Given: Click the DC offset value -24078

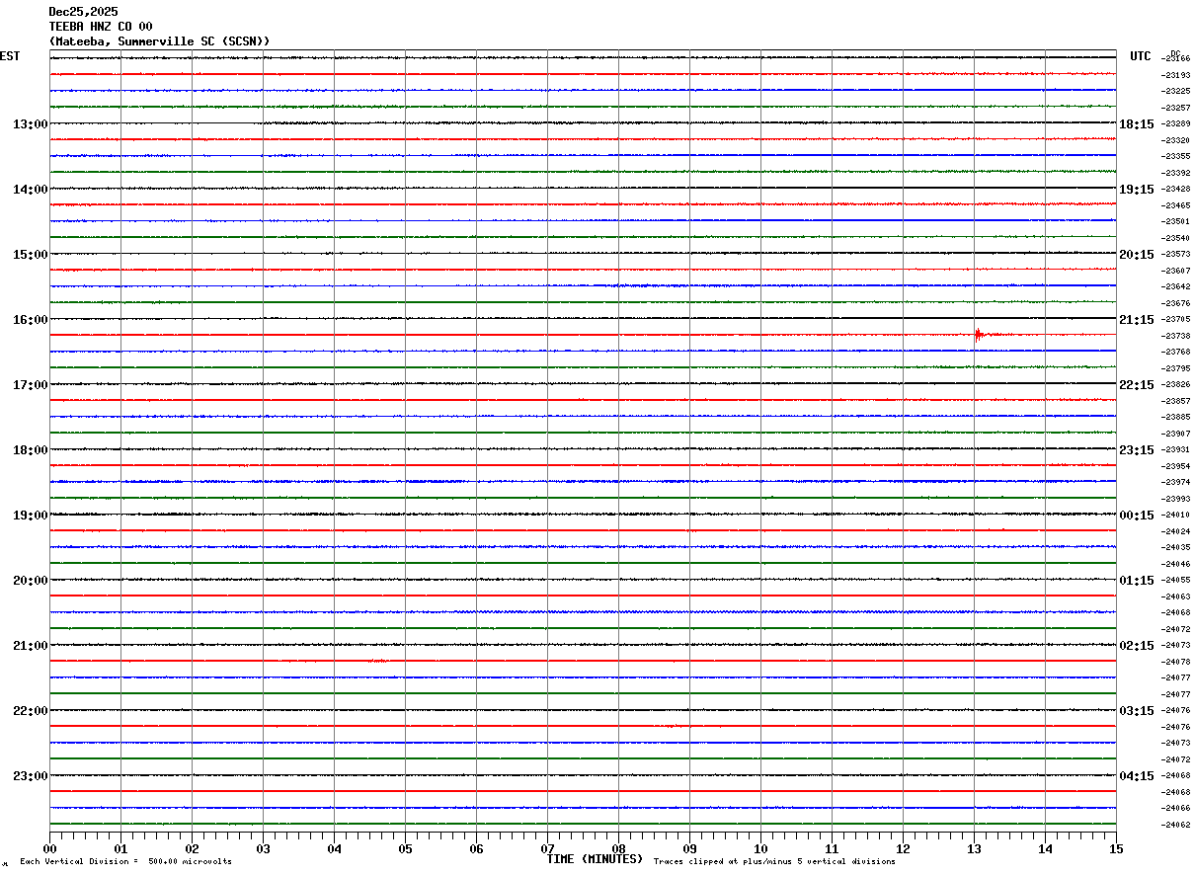Looking at the screenshot, I should (1176, 662).
